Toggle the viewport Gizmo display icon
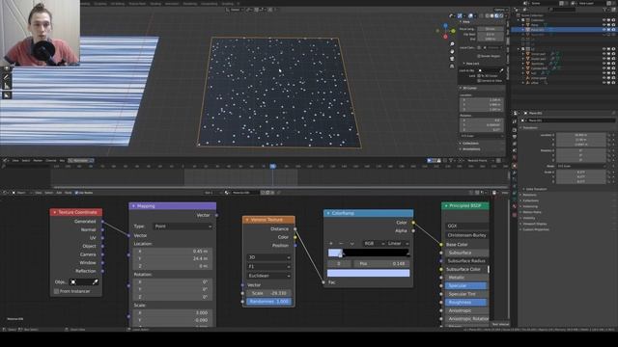The image size is (618, 347). coord(460,15)
